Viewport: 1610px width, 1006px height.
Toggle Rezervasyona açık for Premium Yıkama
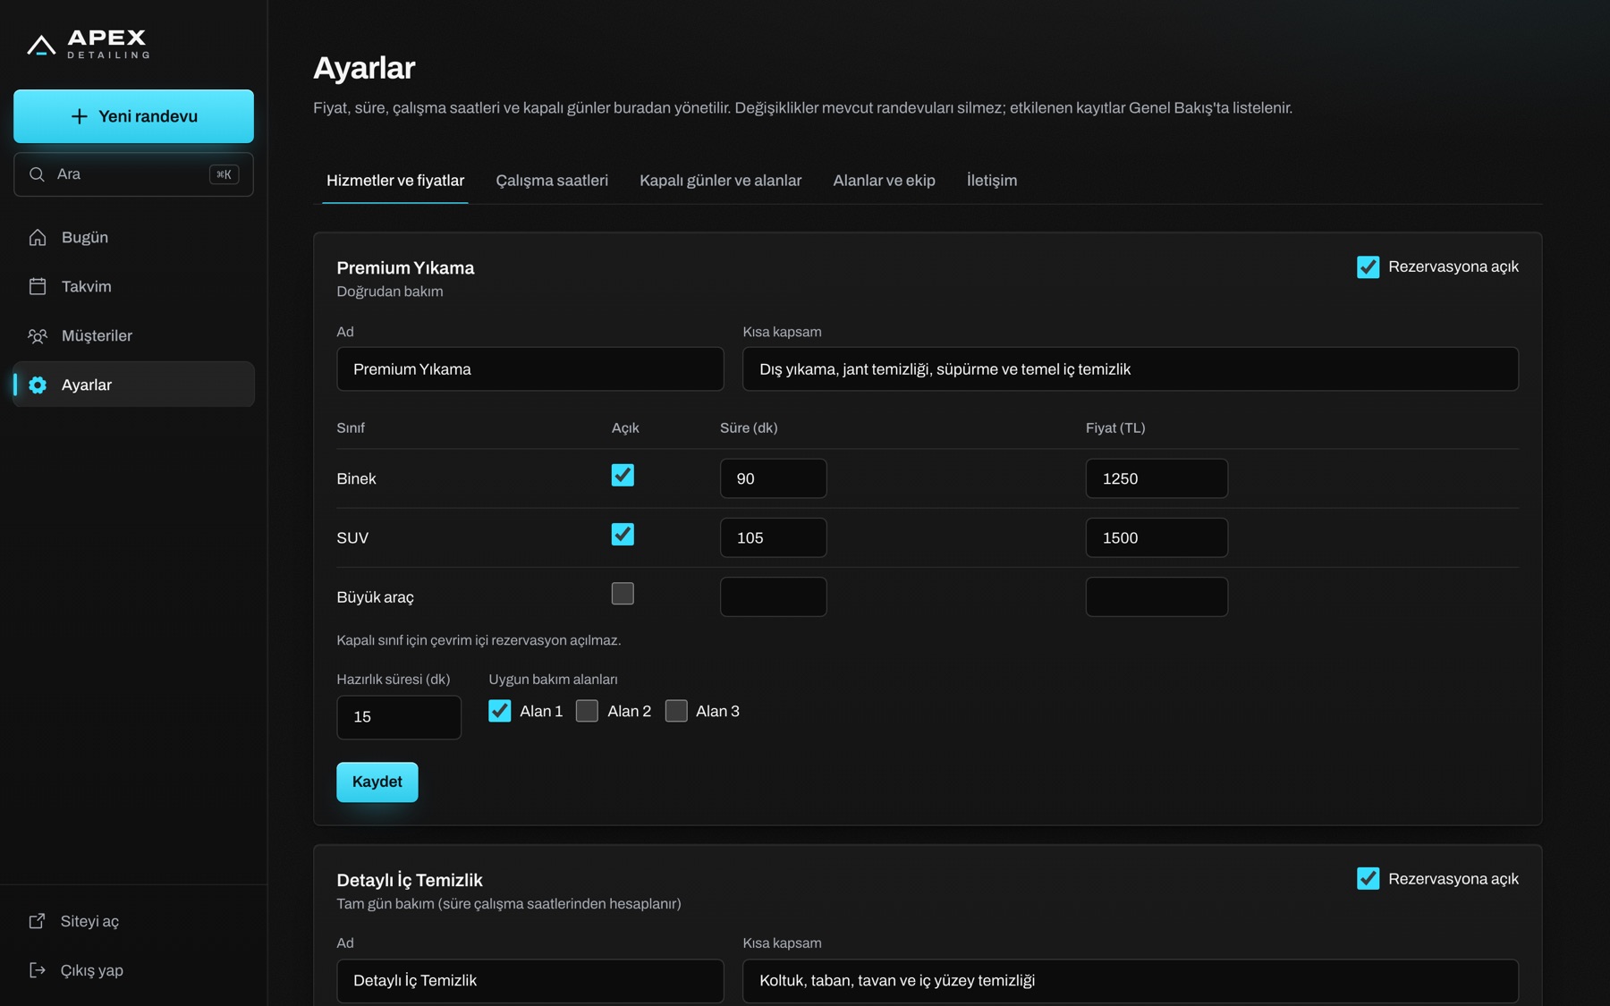1368,267
